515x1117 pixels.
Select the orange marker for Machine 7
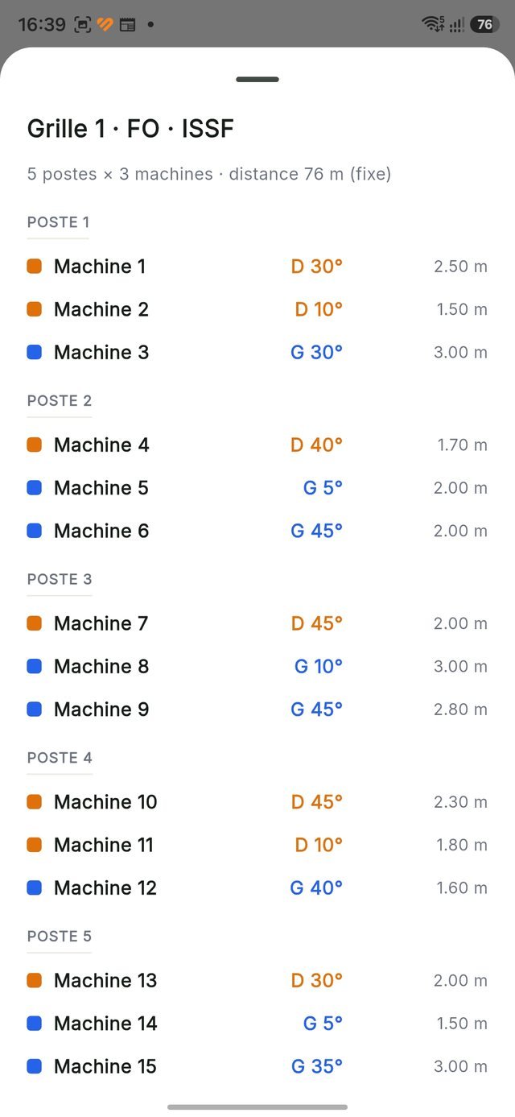[x=34, y=623]
